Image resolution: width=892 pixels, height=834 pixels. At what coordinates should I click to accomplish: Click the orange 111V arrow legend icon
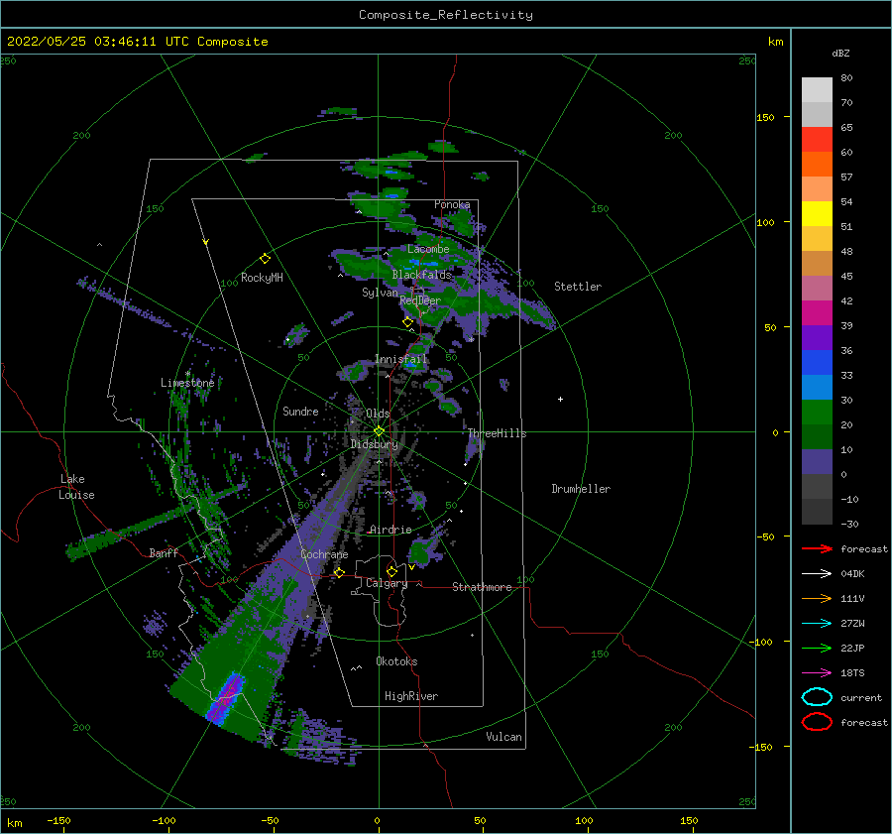(x=817, y=598)
